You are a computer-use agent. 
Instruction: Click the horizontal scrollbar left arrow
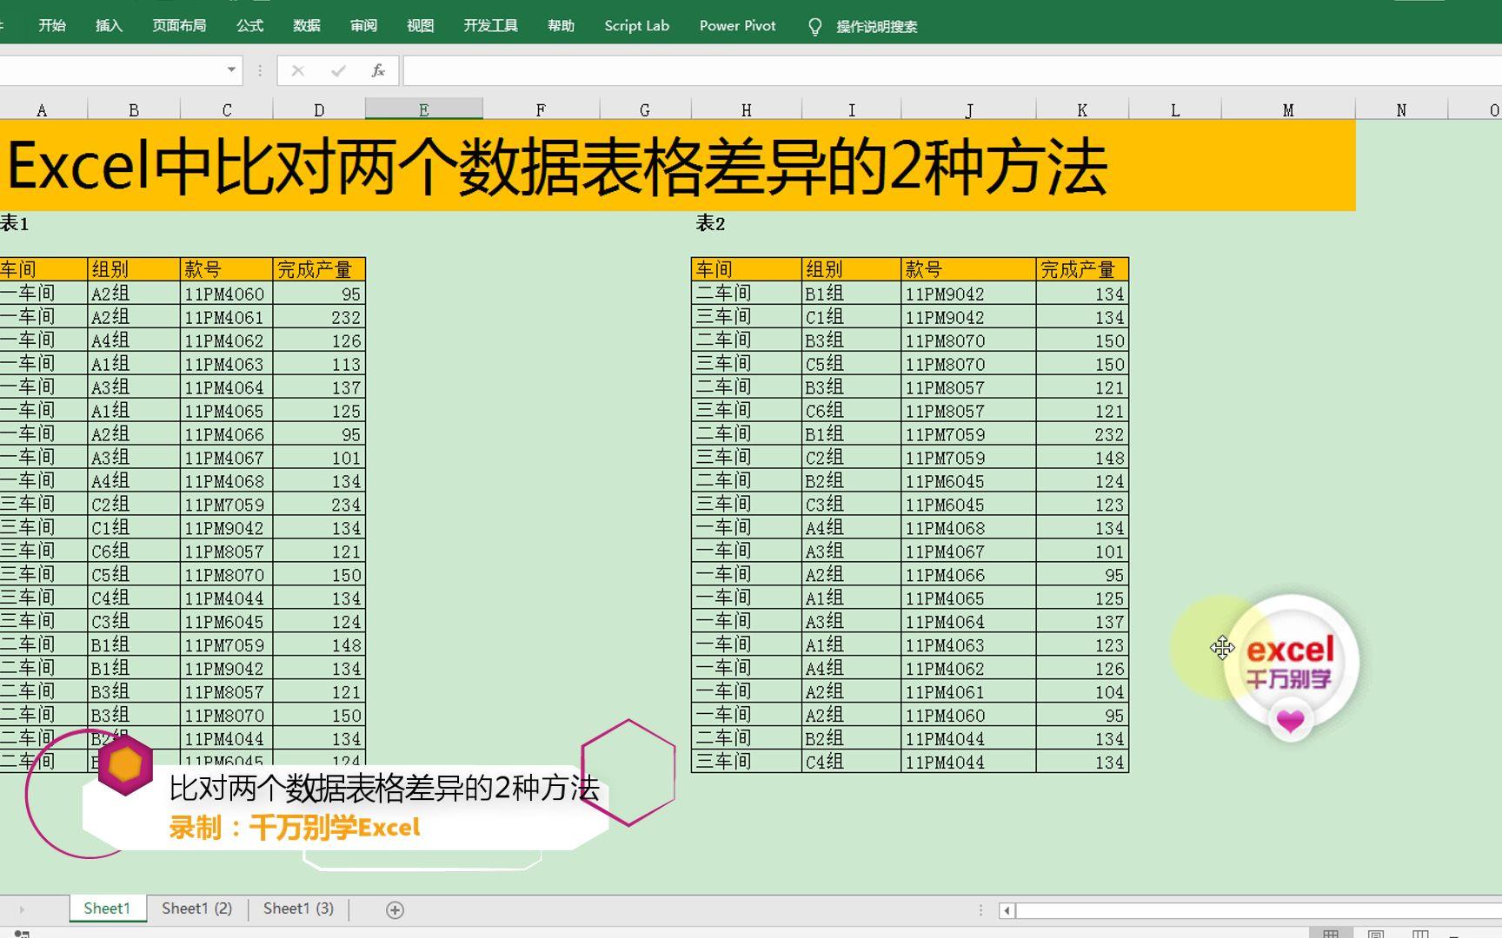point(1007,910)
